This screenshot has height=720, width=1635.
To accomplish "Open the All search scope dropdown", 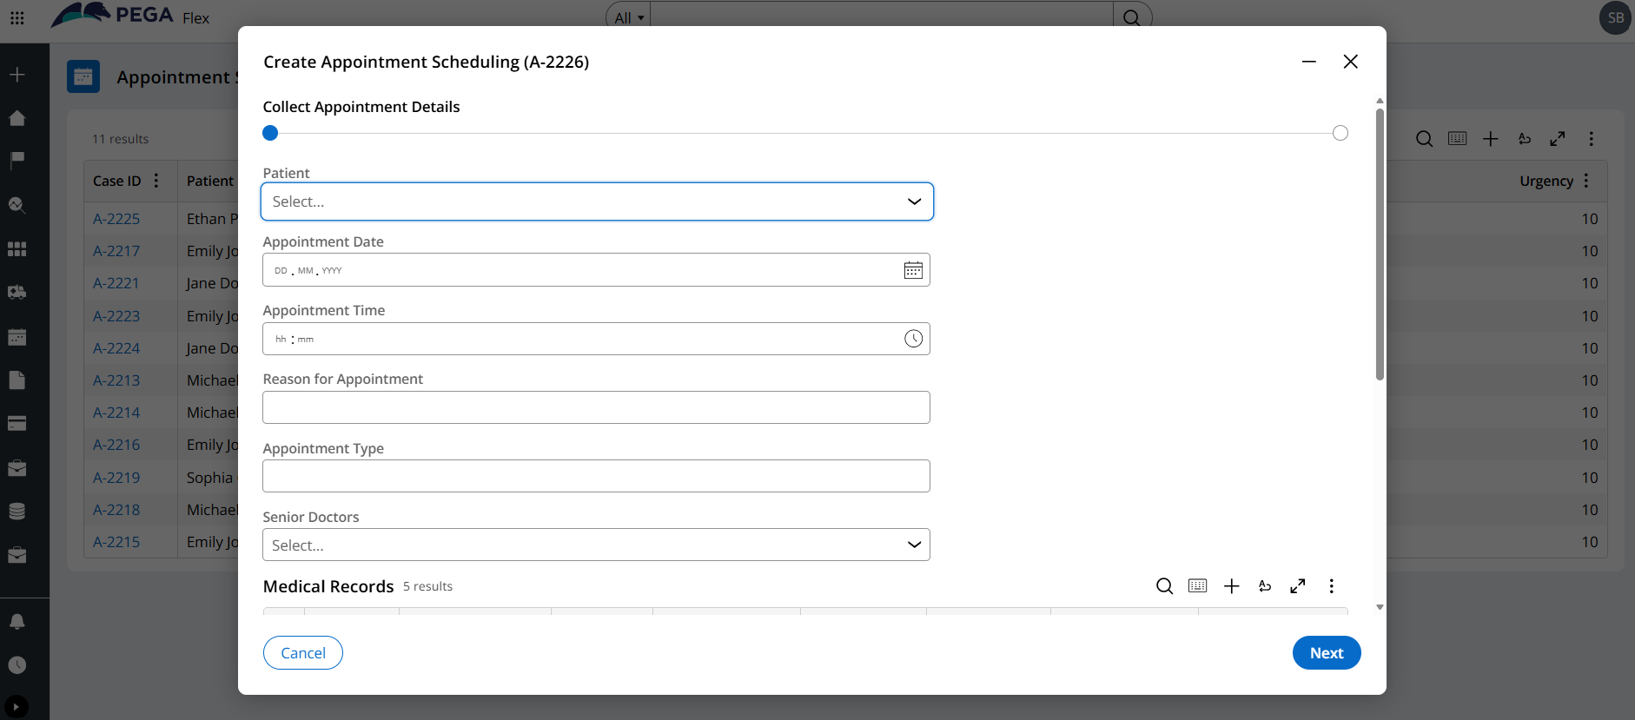I will (628, 17).
